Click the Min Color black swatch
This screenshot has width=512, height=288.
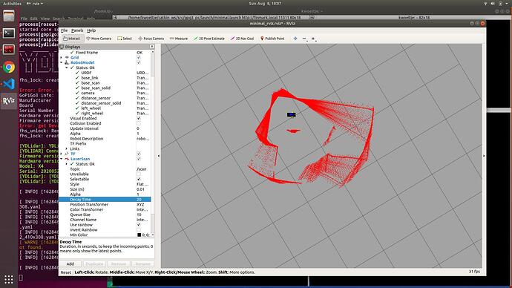click(x=139, y=235)
